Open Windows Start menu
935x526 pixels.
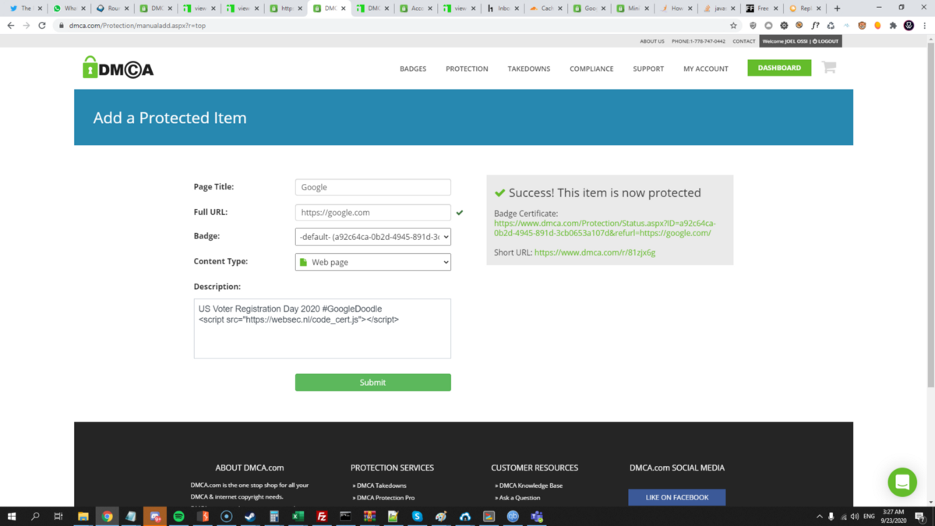click(x=12, y=516)
